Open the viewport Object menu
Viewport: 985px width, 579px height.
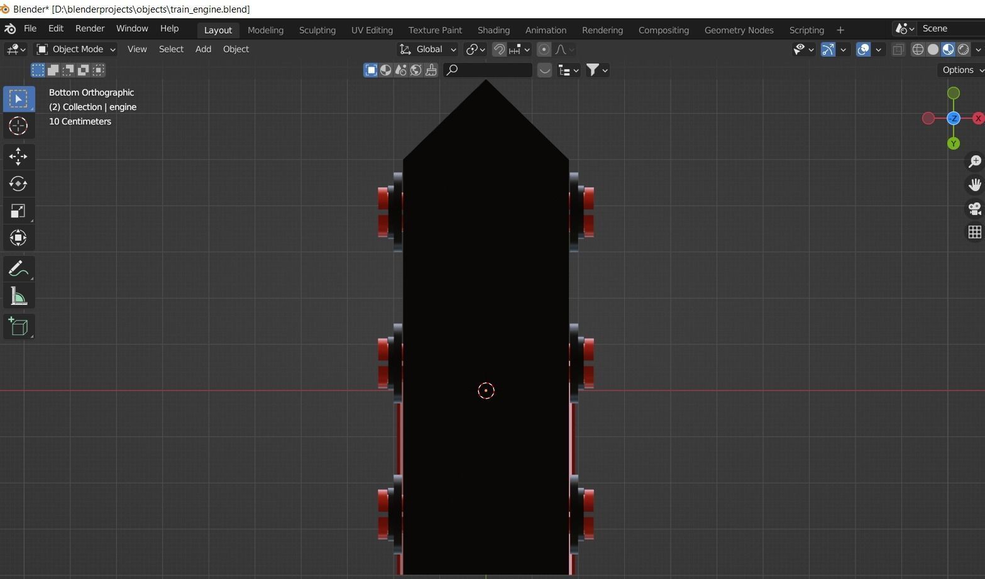(236, 49)
